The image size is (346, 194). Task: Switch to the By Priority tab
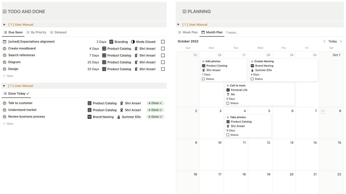36,32
